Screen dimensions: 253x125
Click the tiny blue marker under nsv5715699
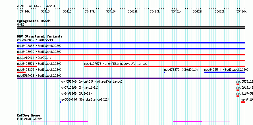60,90
